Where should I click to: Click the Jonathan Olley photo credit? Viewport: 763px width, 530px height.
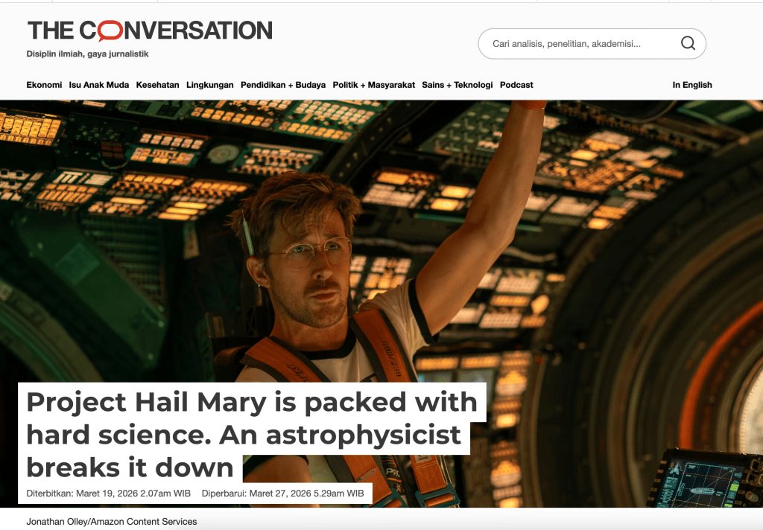pyautogui.click(x=112, y=521)
